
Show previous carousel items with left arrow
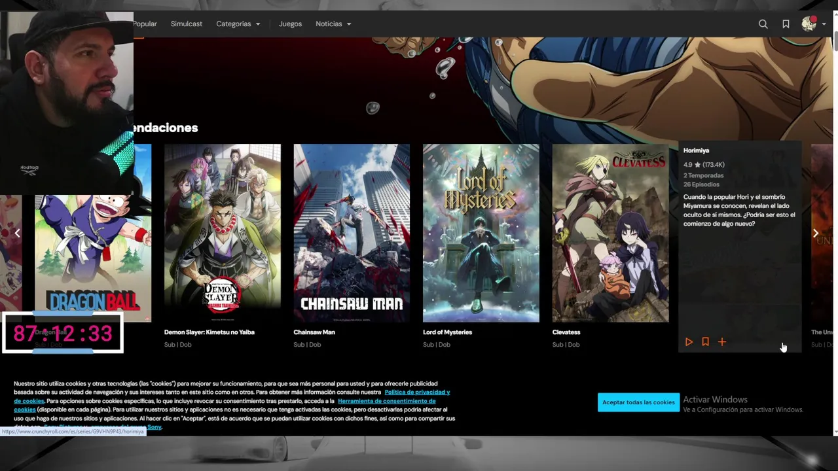(18, 233)
